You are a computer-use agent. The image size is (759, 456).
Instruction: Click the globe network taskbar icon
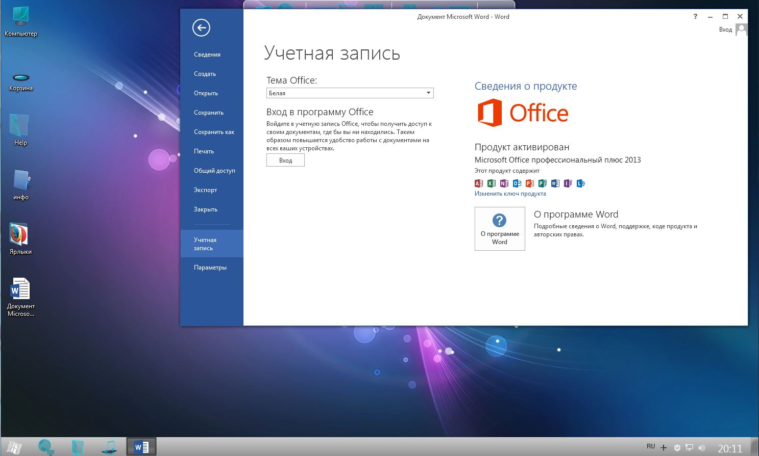[x=46, y=447]
